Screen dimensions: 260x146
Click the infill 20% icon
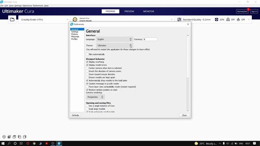[x=217, y=19]
